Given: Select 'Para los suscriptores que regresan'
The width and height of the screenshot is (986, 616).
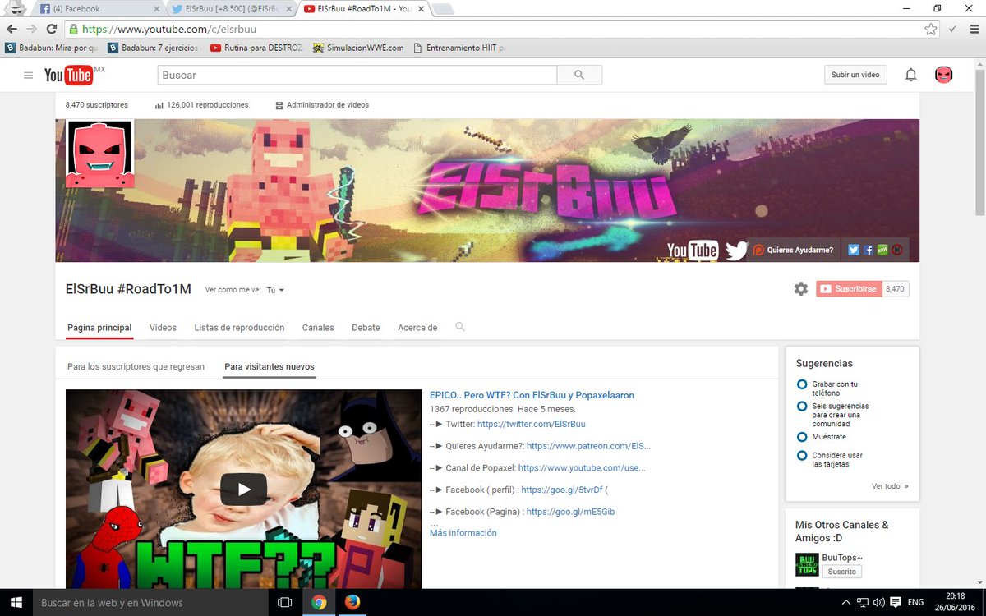Looking at the screenshot, I should [x=136, y=366].
